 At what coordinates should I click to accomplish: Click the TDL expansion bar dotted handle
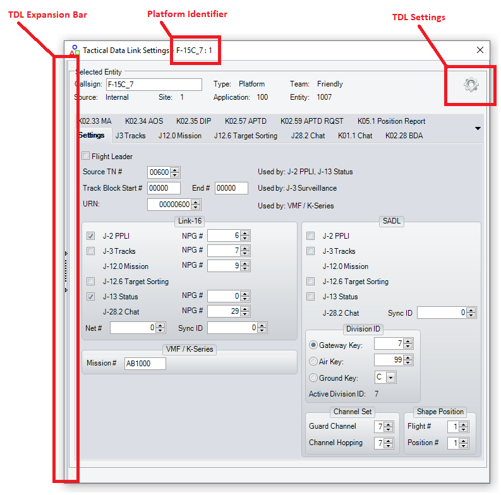pos(66,271)
